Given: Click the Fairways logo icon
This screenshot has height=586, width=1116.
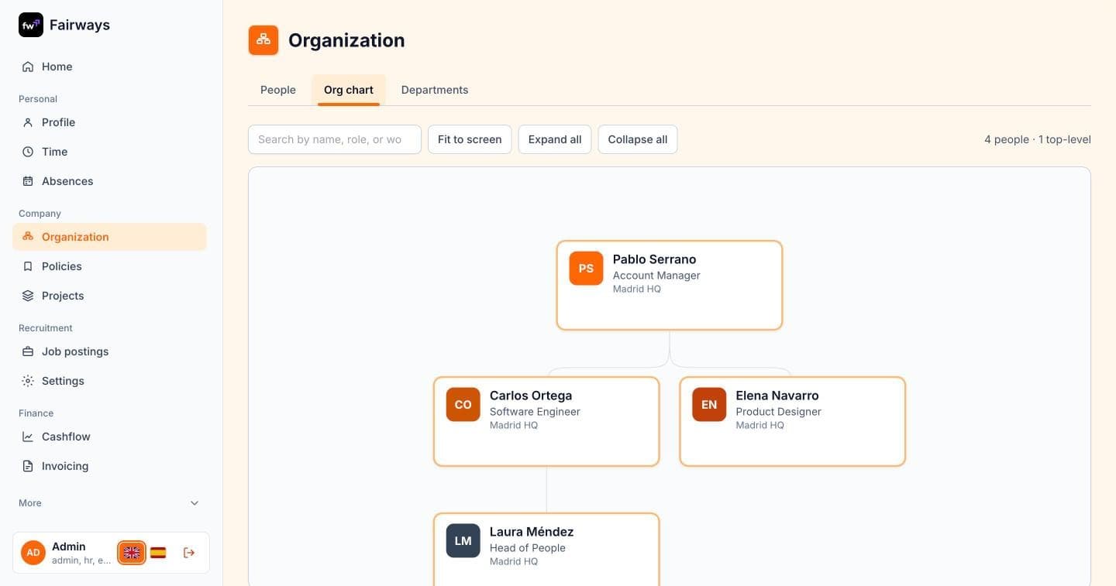Looking at the screenshot, I should point(31,25).
